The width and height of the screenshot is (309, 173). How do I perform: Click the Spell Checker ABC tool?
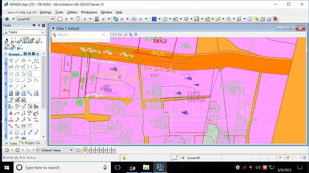coord(29,113)
